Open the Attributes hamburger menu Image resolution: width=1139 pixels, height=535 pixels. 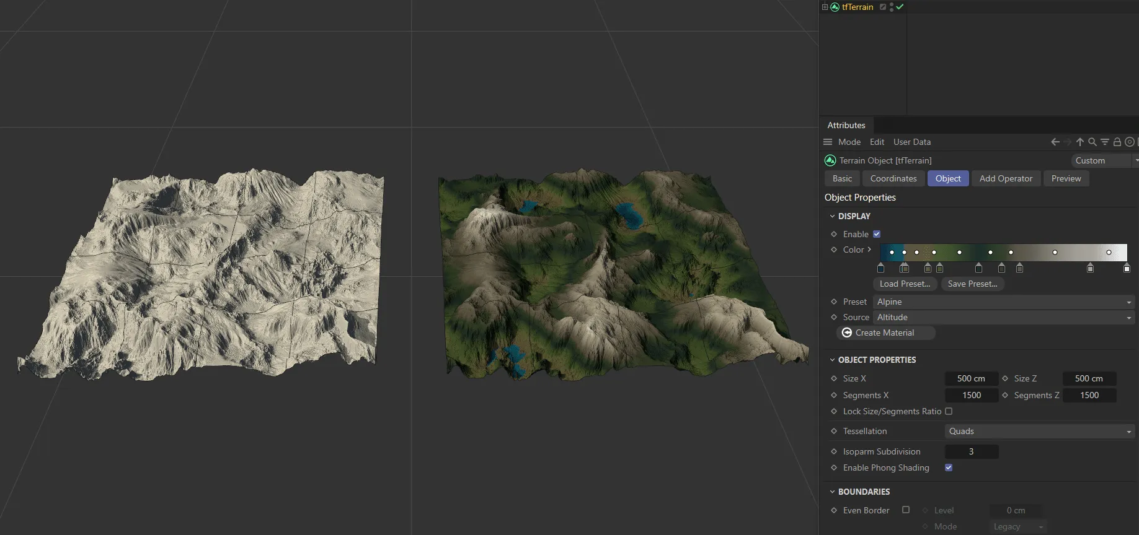(828, 142)
